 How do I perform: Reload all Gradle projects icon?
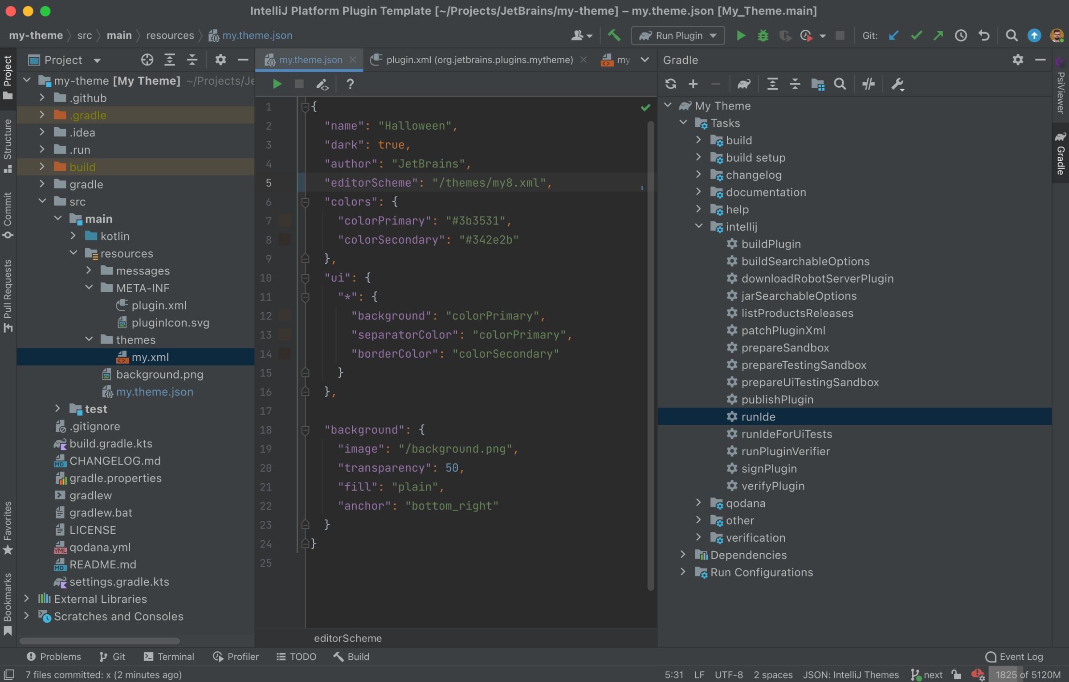click(670, 84)
